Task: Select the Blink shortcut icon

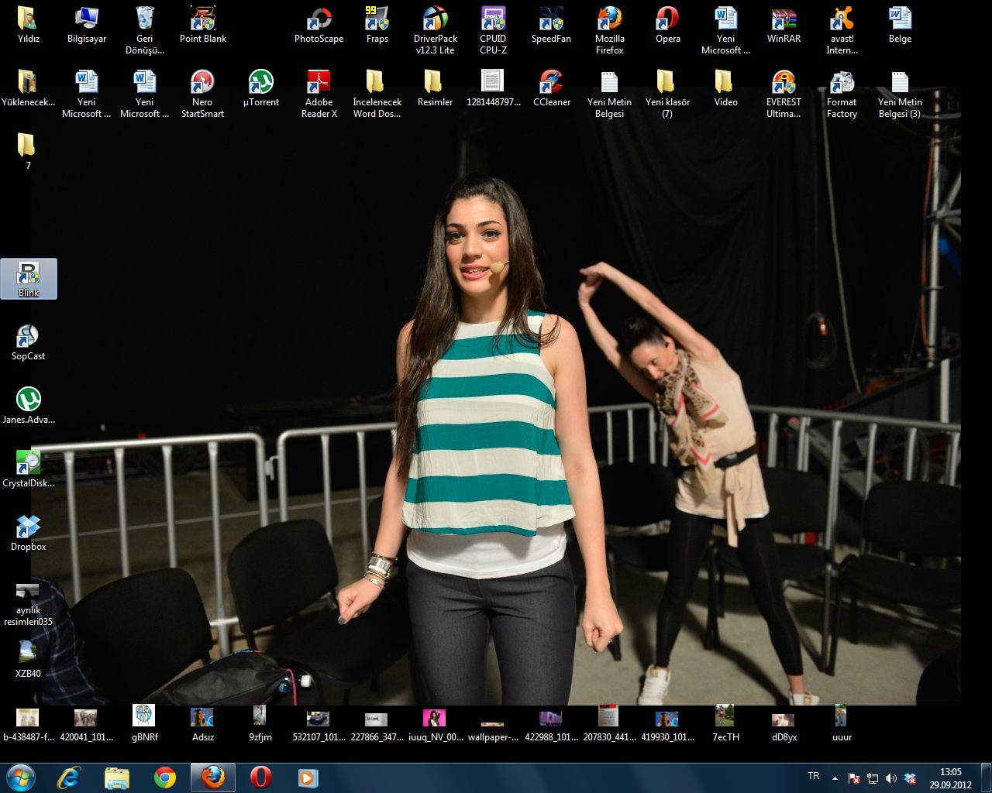Action: coord(28,278)
